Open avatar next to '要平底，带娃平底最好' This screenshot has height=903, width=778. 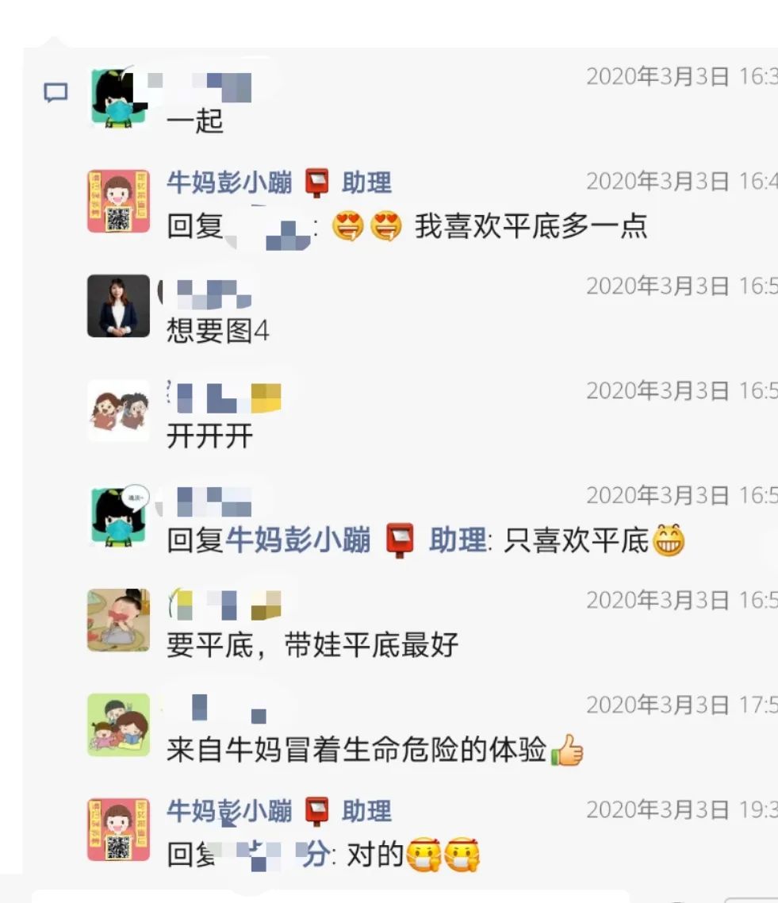coord(118,621)
